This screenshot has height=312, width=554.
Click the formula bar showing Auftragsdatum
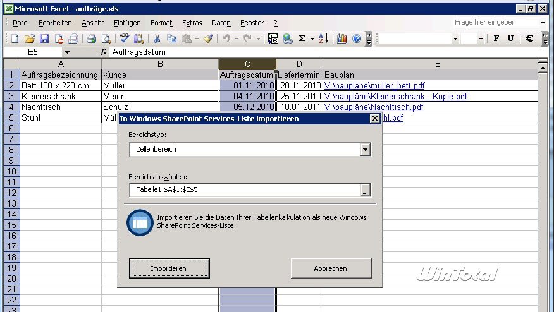click(x=329, y=52)
